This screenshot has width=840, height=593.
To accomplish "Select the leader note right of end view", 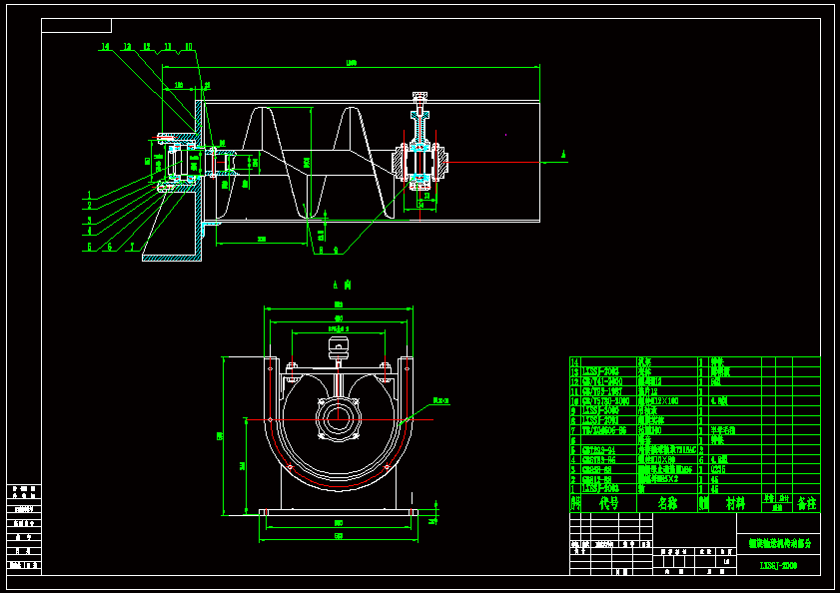I will pos(440,400).
